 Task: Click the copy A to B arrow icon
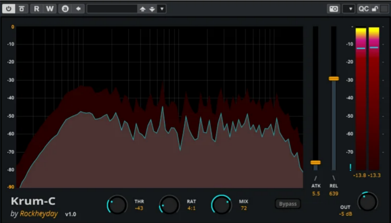coord(78,9)
